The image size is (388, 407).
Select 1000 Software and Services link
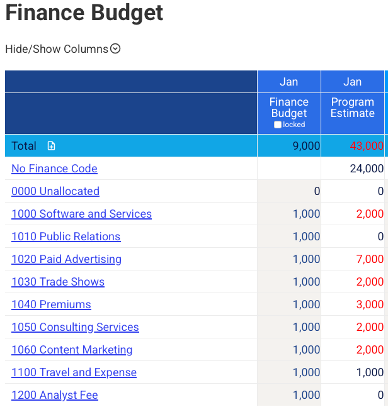81,214
